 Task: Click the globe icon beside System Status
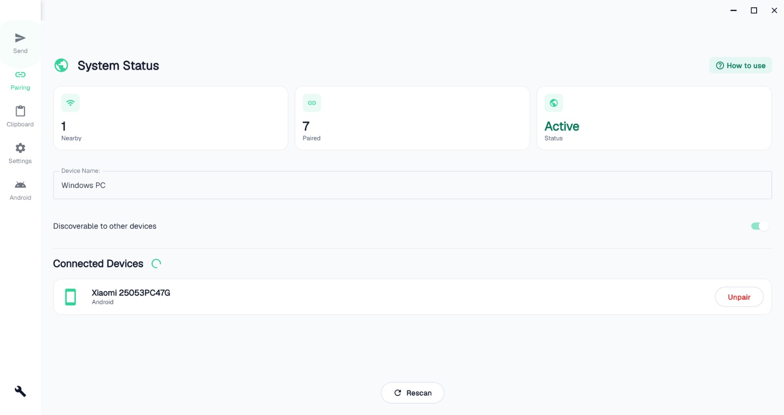[61, 65]
